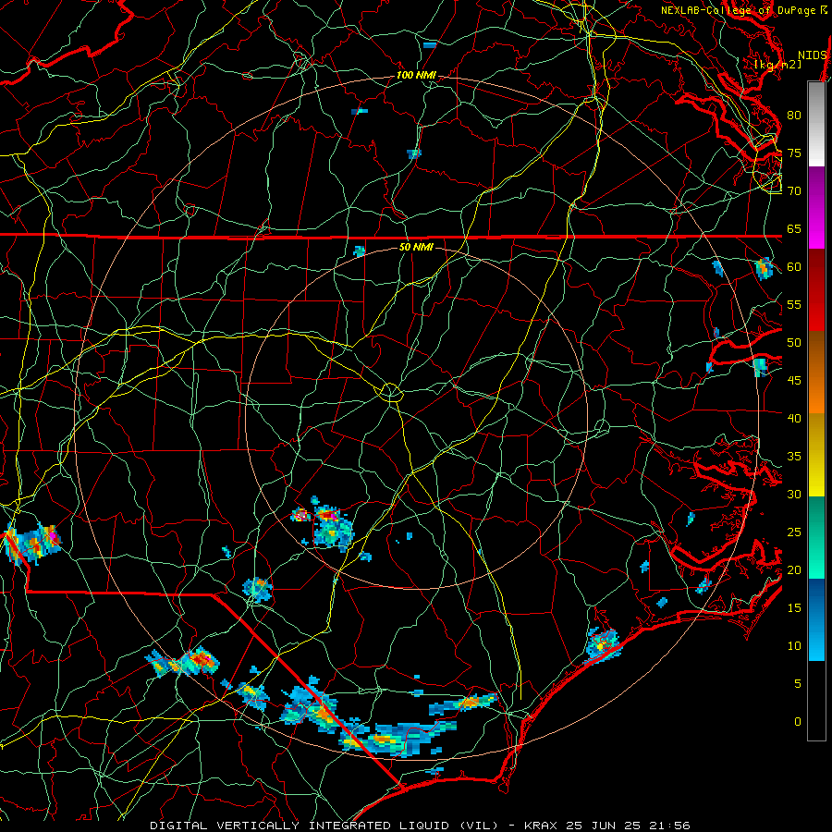
Task: Select the gray-white segment of the color scale
Action: click(x=816, y=124)
